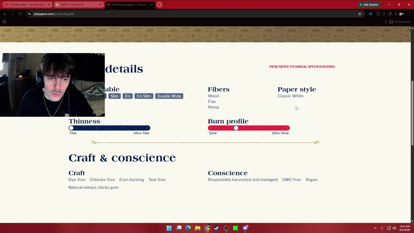The image size is (414, 233).
Task: Open Chrome three-dot menu
Action: tap(409, 14)
